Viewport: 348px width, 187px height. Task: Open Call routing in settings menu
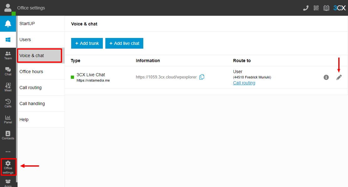click(x=41, y=88)
